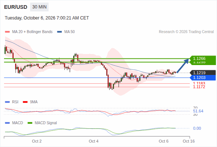Toggle the MA 50 legend label
Viewport: 217px width, 147px height.
(x=70, y=32)
